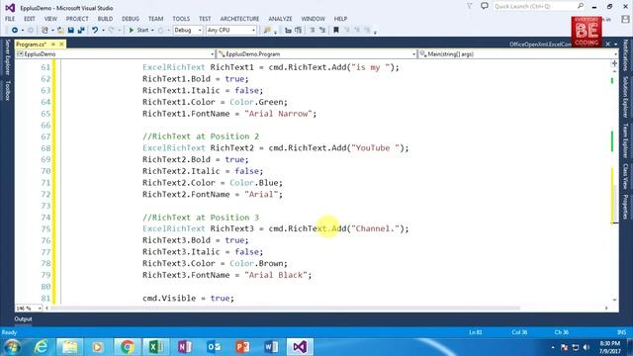Open the Server Explorer side tab
This screenshot has width=633, height=356.
pyautogui.click(x=7, y=57)
